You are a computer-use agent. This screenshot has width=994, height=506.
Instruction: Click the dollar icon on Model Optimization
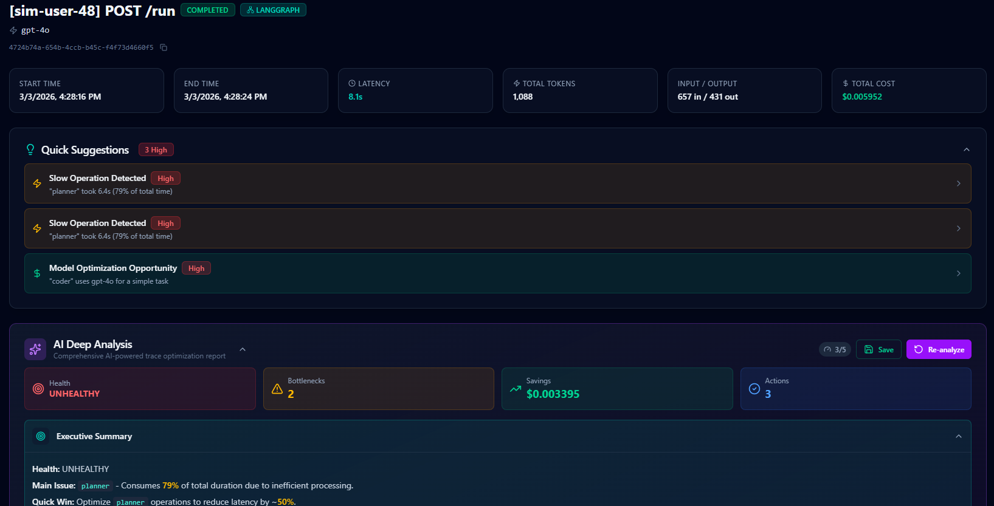click(37, 273)
